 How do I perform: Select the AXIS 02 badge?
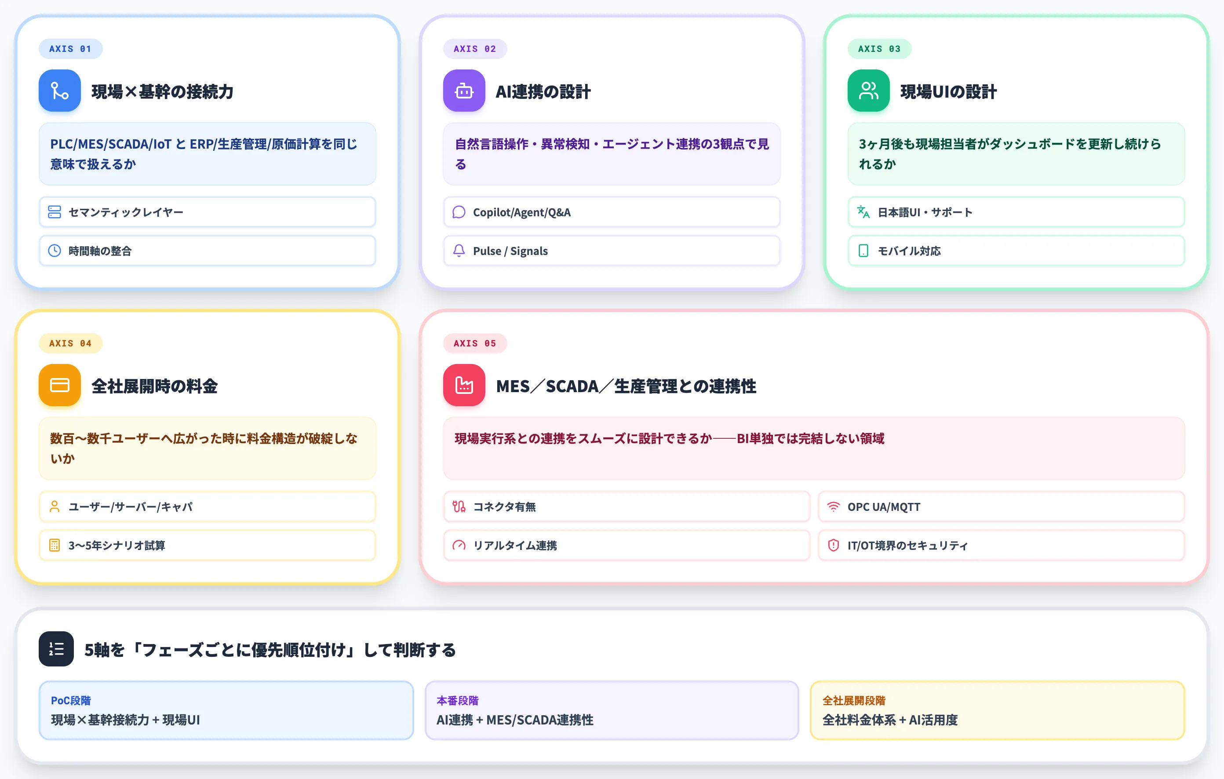[x=475, y=49]
